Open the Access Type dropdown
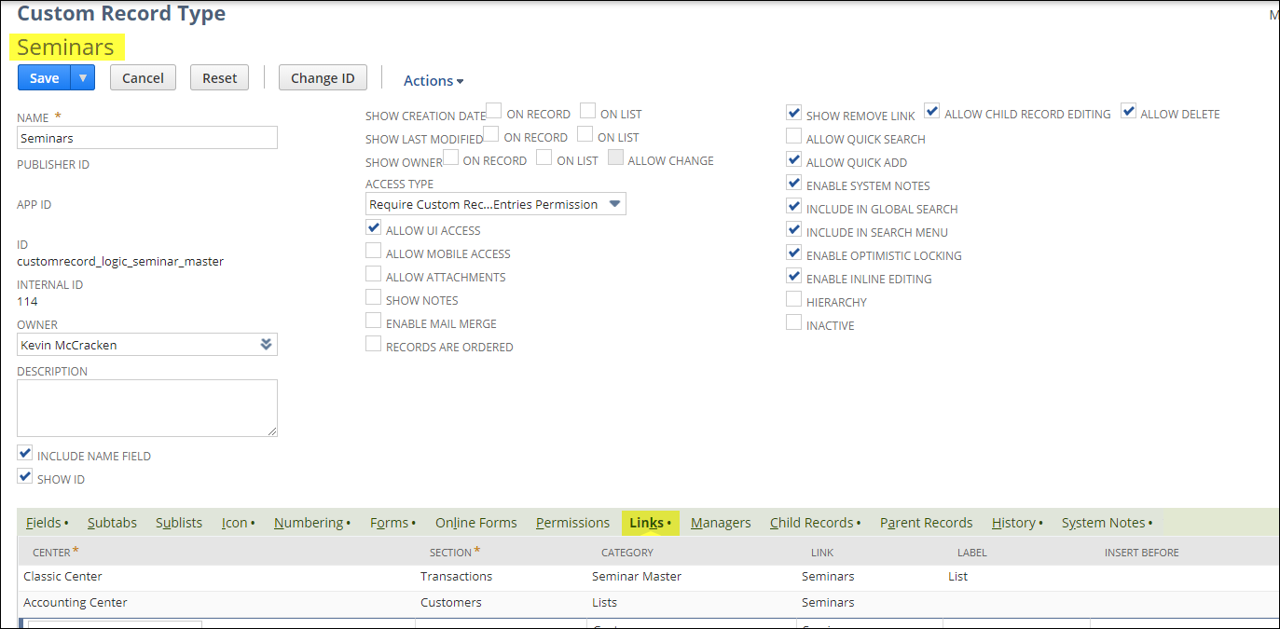This screenshot has height=629, width=1280. tap(495, 203)
